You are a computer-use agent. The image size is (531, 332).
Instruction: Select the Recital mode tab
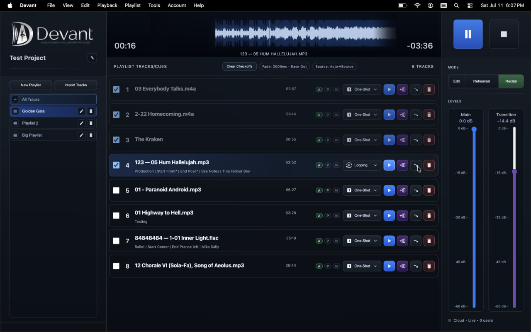tap(511, 81)
